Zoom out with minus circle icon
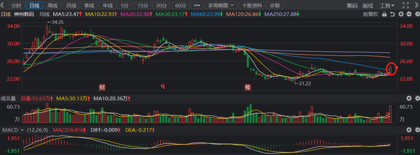 coord(409,14)
